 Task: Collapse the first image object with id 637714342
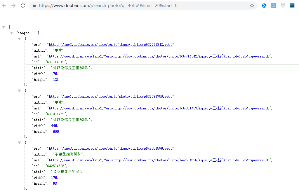[19, 39]
